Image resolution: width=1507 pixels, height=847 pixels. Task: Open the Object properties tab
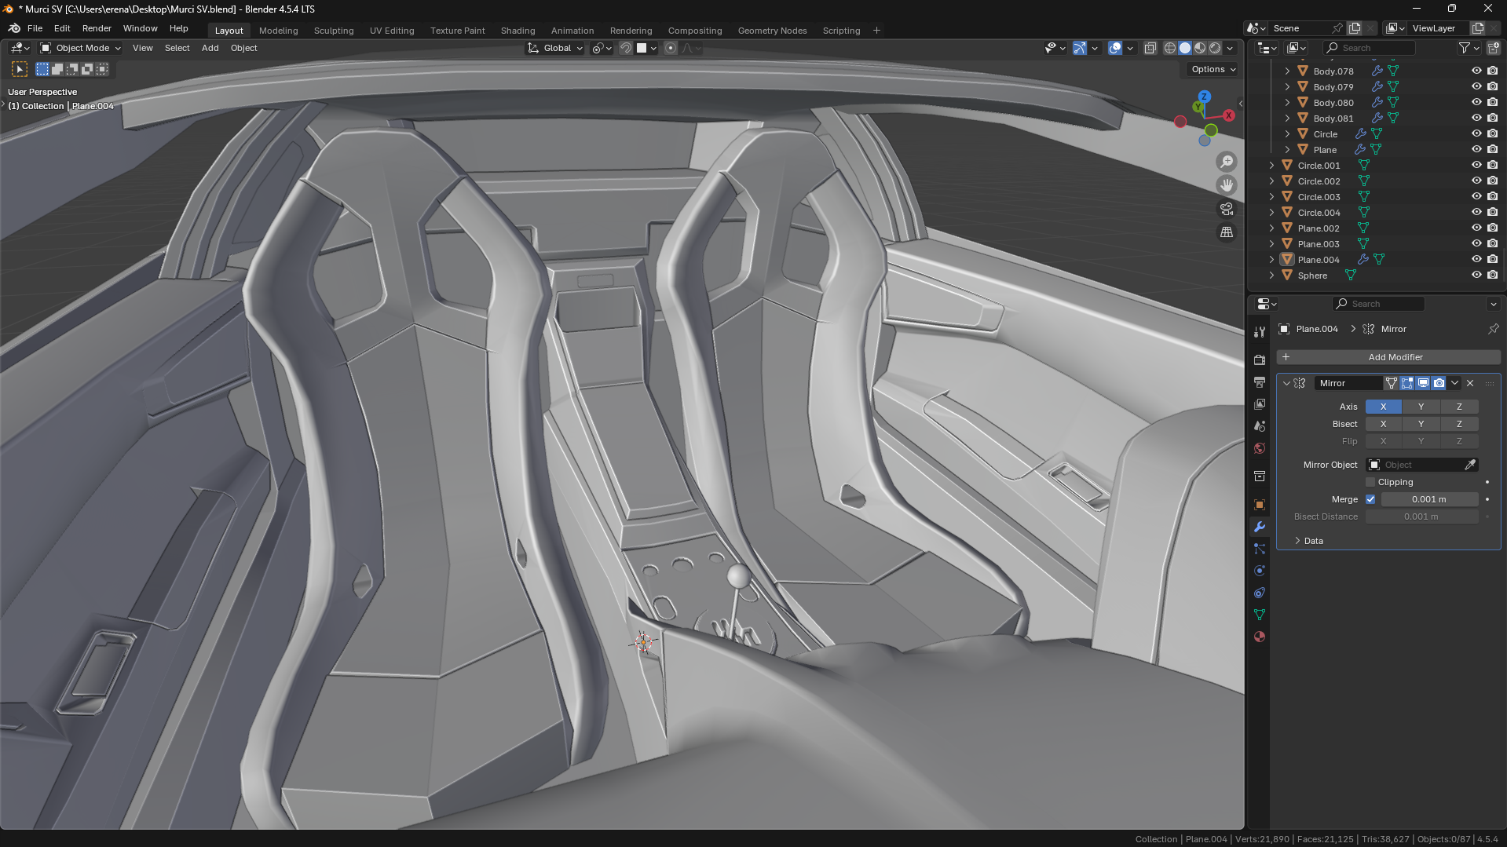[x=1260, y=505]
